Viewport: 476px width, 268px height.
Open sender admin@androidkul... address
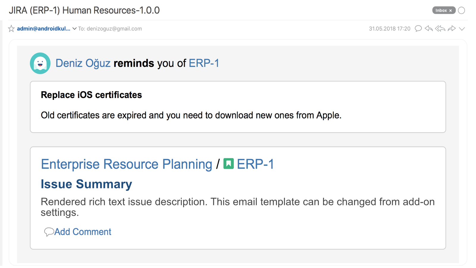click(x=43, y=29)
